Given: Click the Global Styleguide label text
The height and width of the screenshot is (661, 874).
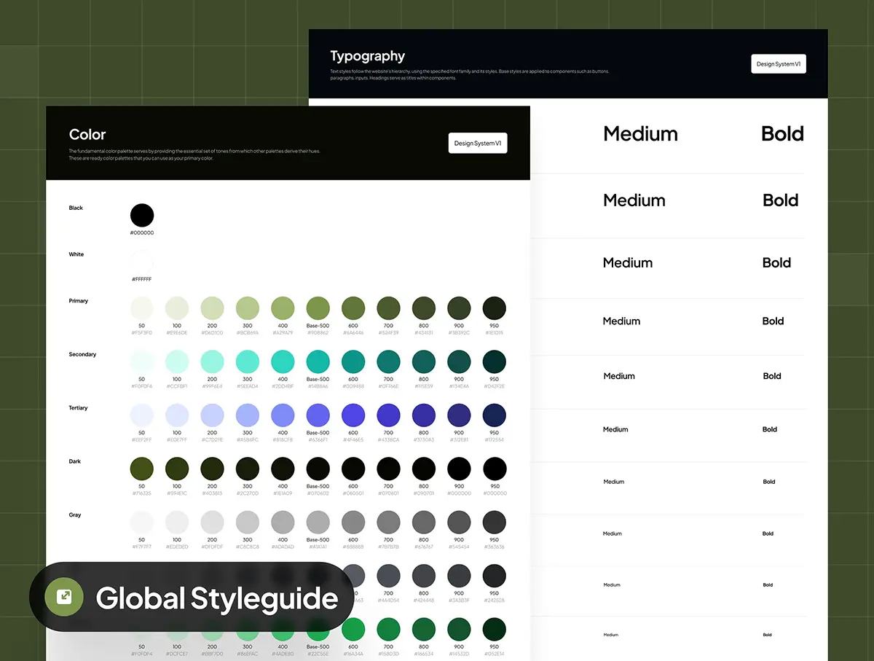Looking at the screenshot, I should click(217, 598).
